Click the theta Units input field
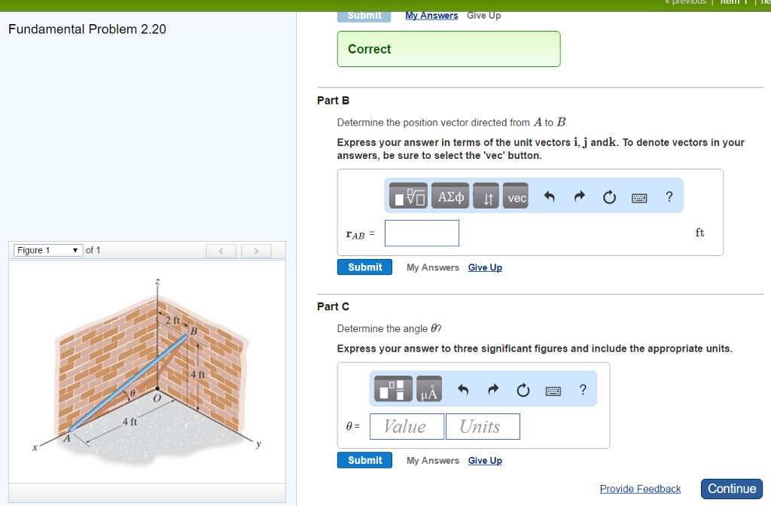This screenshot has width=771, height=506. click(x=483, y=426)
